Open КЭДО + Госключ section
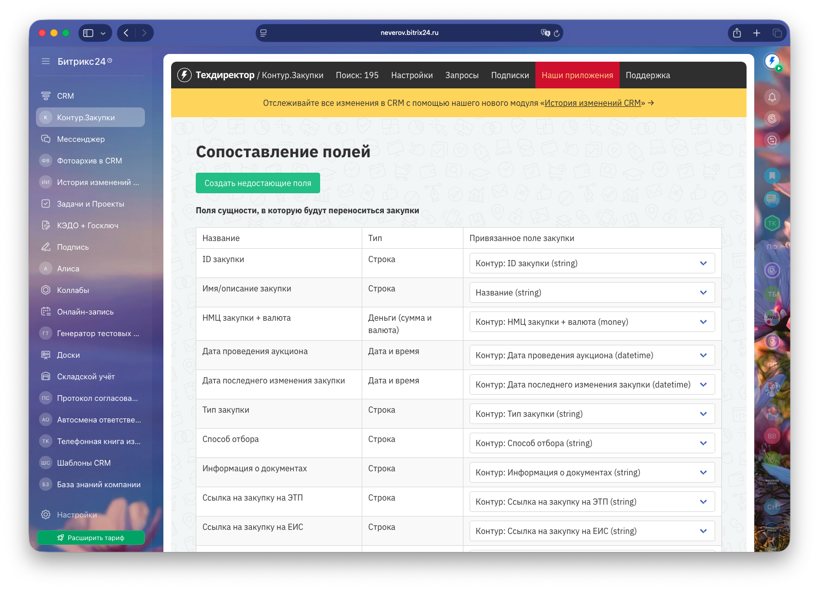This screenshot has height=590, width=819. click(x=90, y=226)
